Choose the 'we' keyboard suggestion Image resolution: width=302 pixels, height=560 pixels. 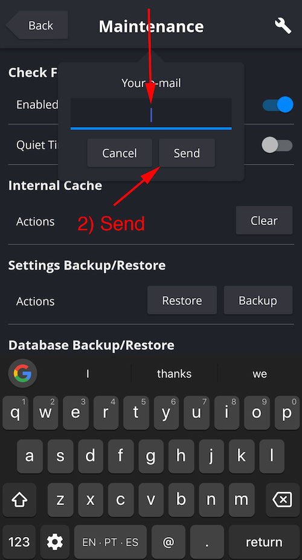click(260, 374)
